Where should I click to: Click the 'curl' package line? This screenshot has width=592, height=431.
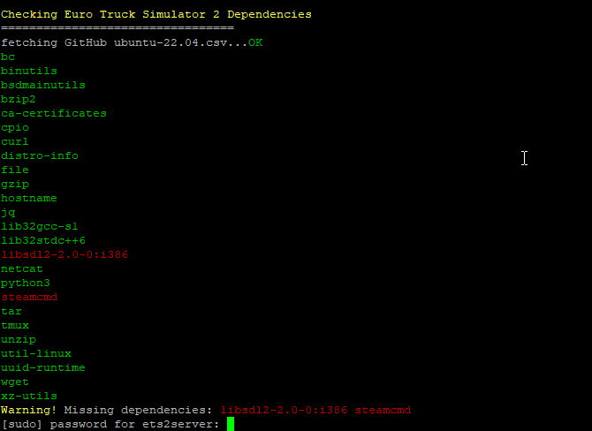(x=15, y=141)
